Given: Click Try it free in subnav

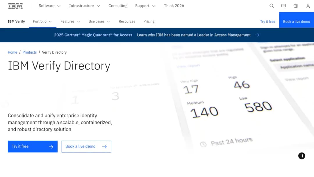Looking at the screenshot, I should click(x=267, y=22).
